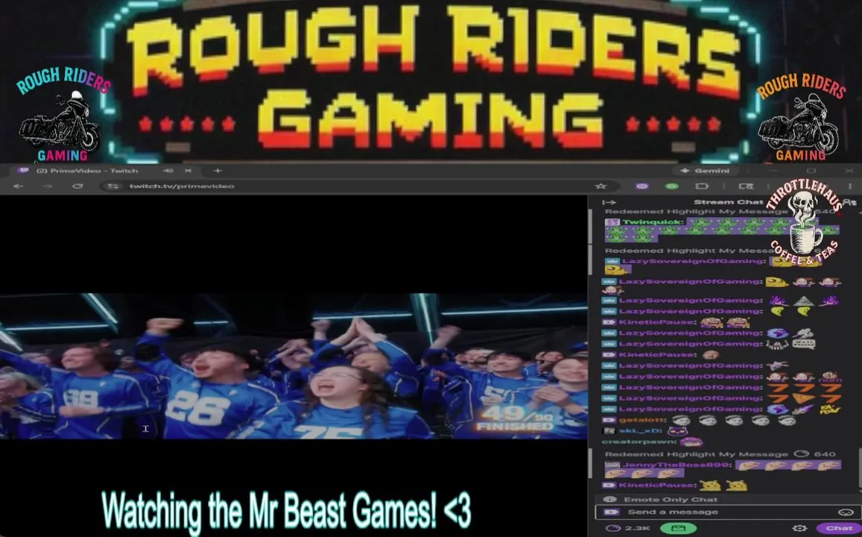
Task: Open the browser extensions puzzle icon
Action: [x=702, y=186]
